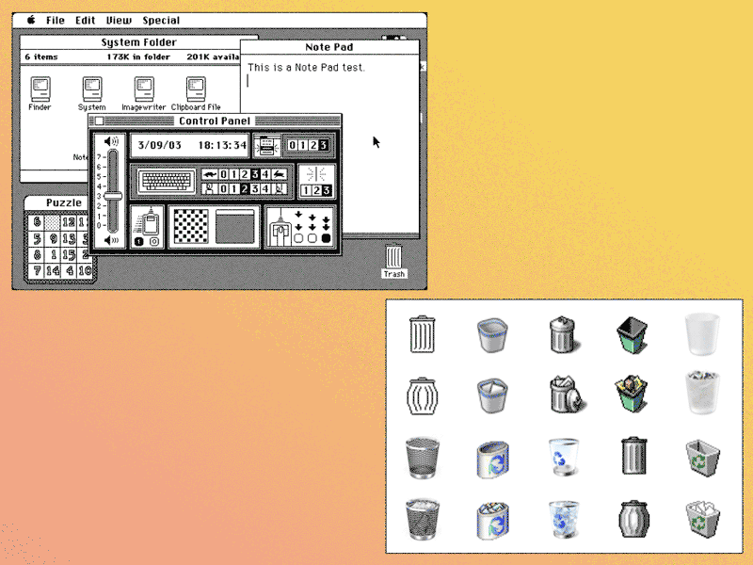The width and height of the screenshot is (753, 565).
Task: Click the keyboard icon in Control Panel
Action: 167,180
